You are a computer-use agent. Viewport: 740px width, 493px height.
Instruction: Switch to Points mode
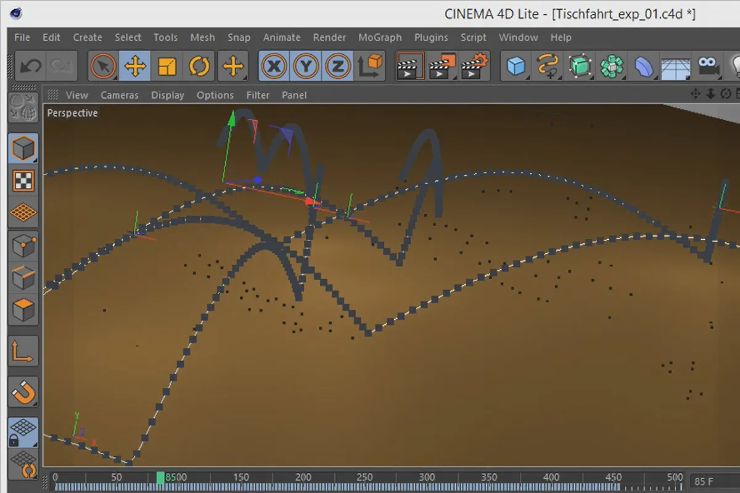pos(23,246)
